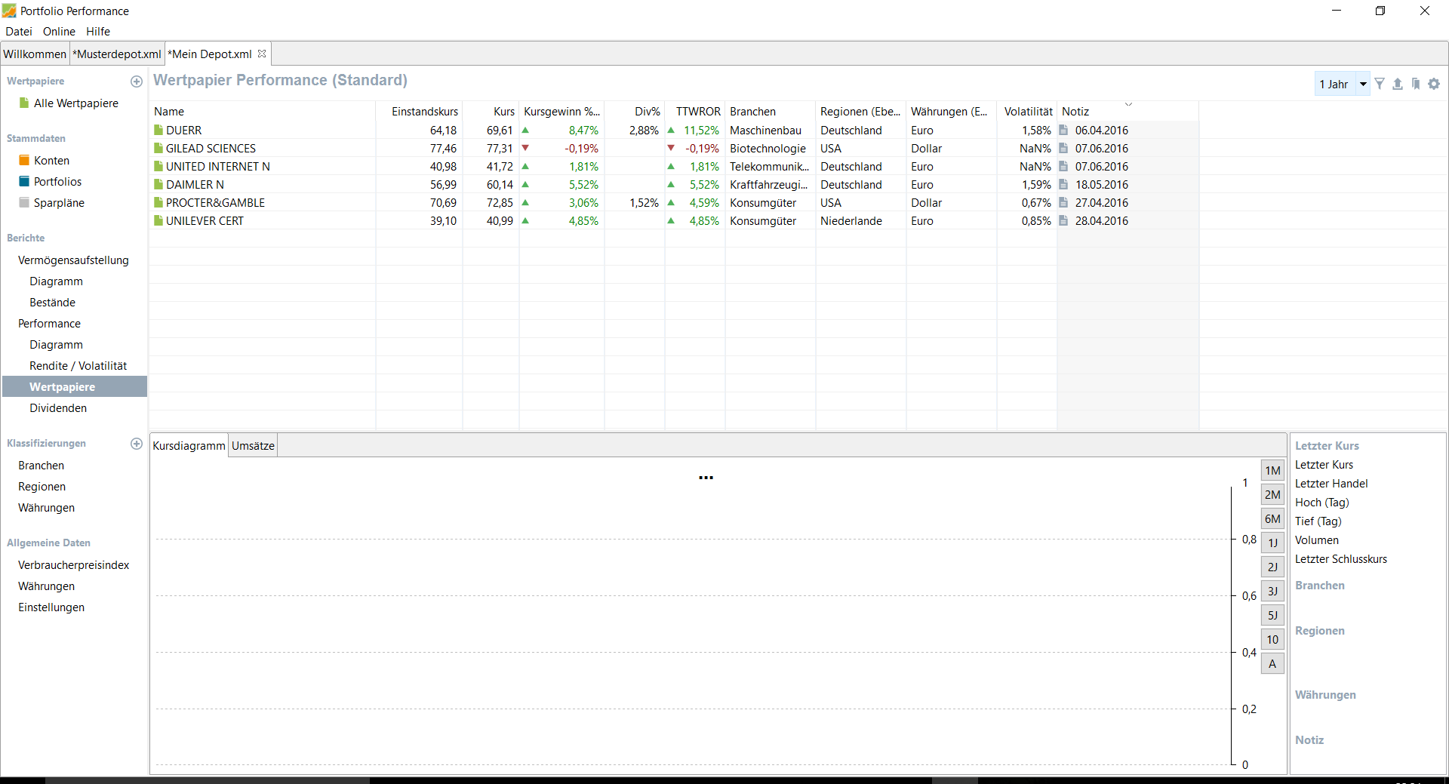Click the security icon next to DAIMLER N
The image size is (1449, 784).
click(158, 184)
